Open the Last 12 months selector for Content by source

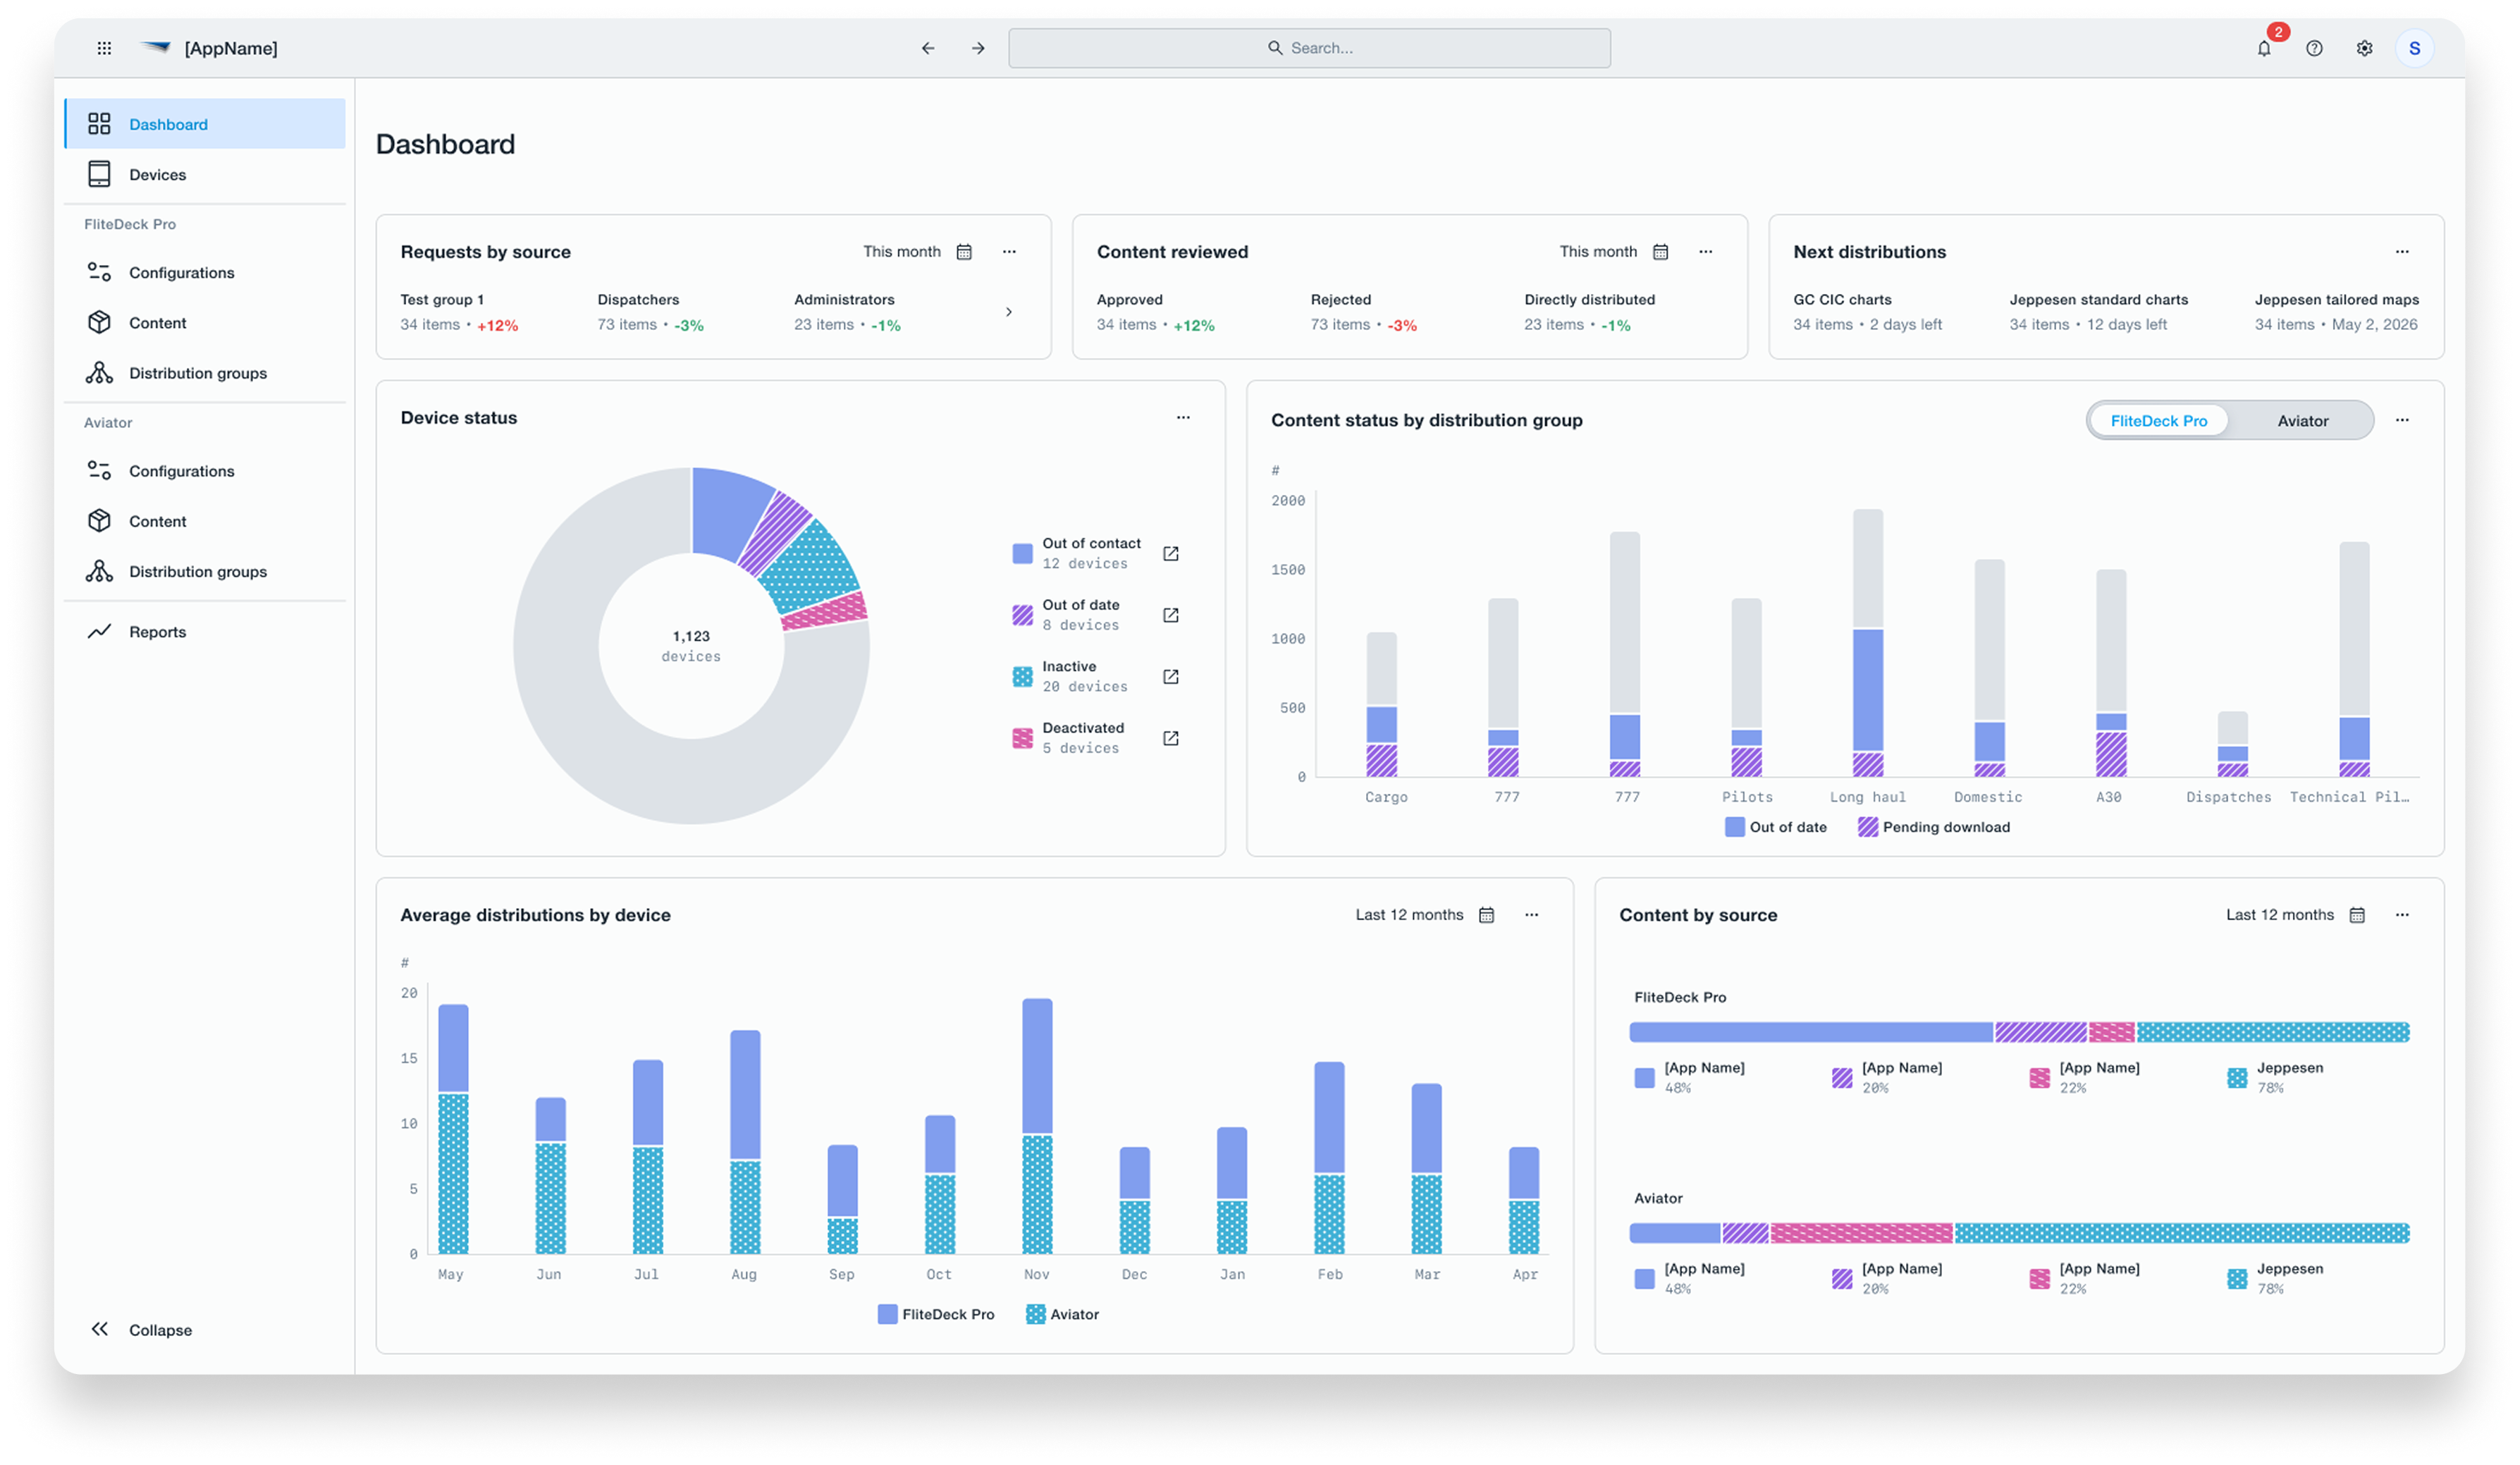click(2294, 914)
